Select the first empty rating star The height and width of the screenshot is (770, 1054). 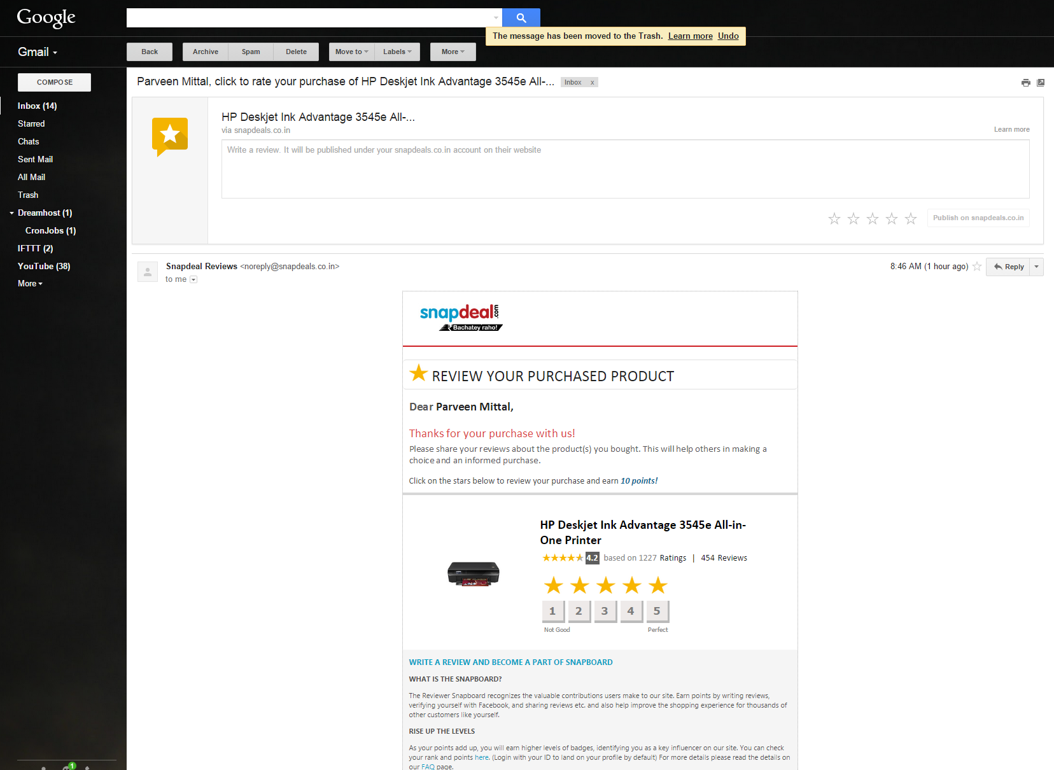(x=834, y=219)
